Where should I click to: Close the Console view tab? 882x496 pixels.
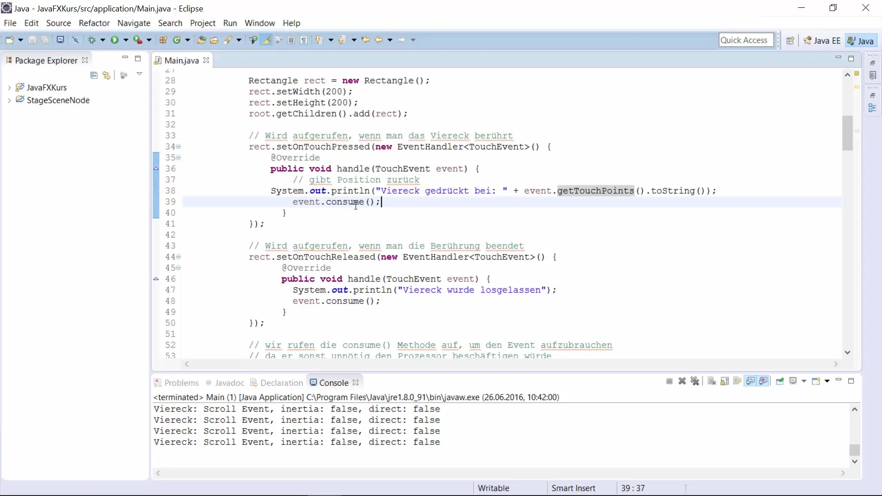point(356,382)
